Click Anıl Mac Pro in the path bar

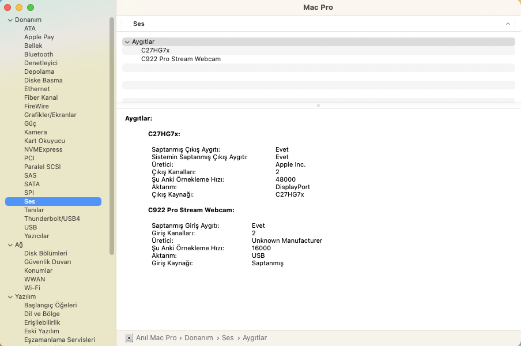[x=156, y=338]
